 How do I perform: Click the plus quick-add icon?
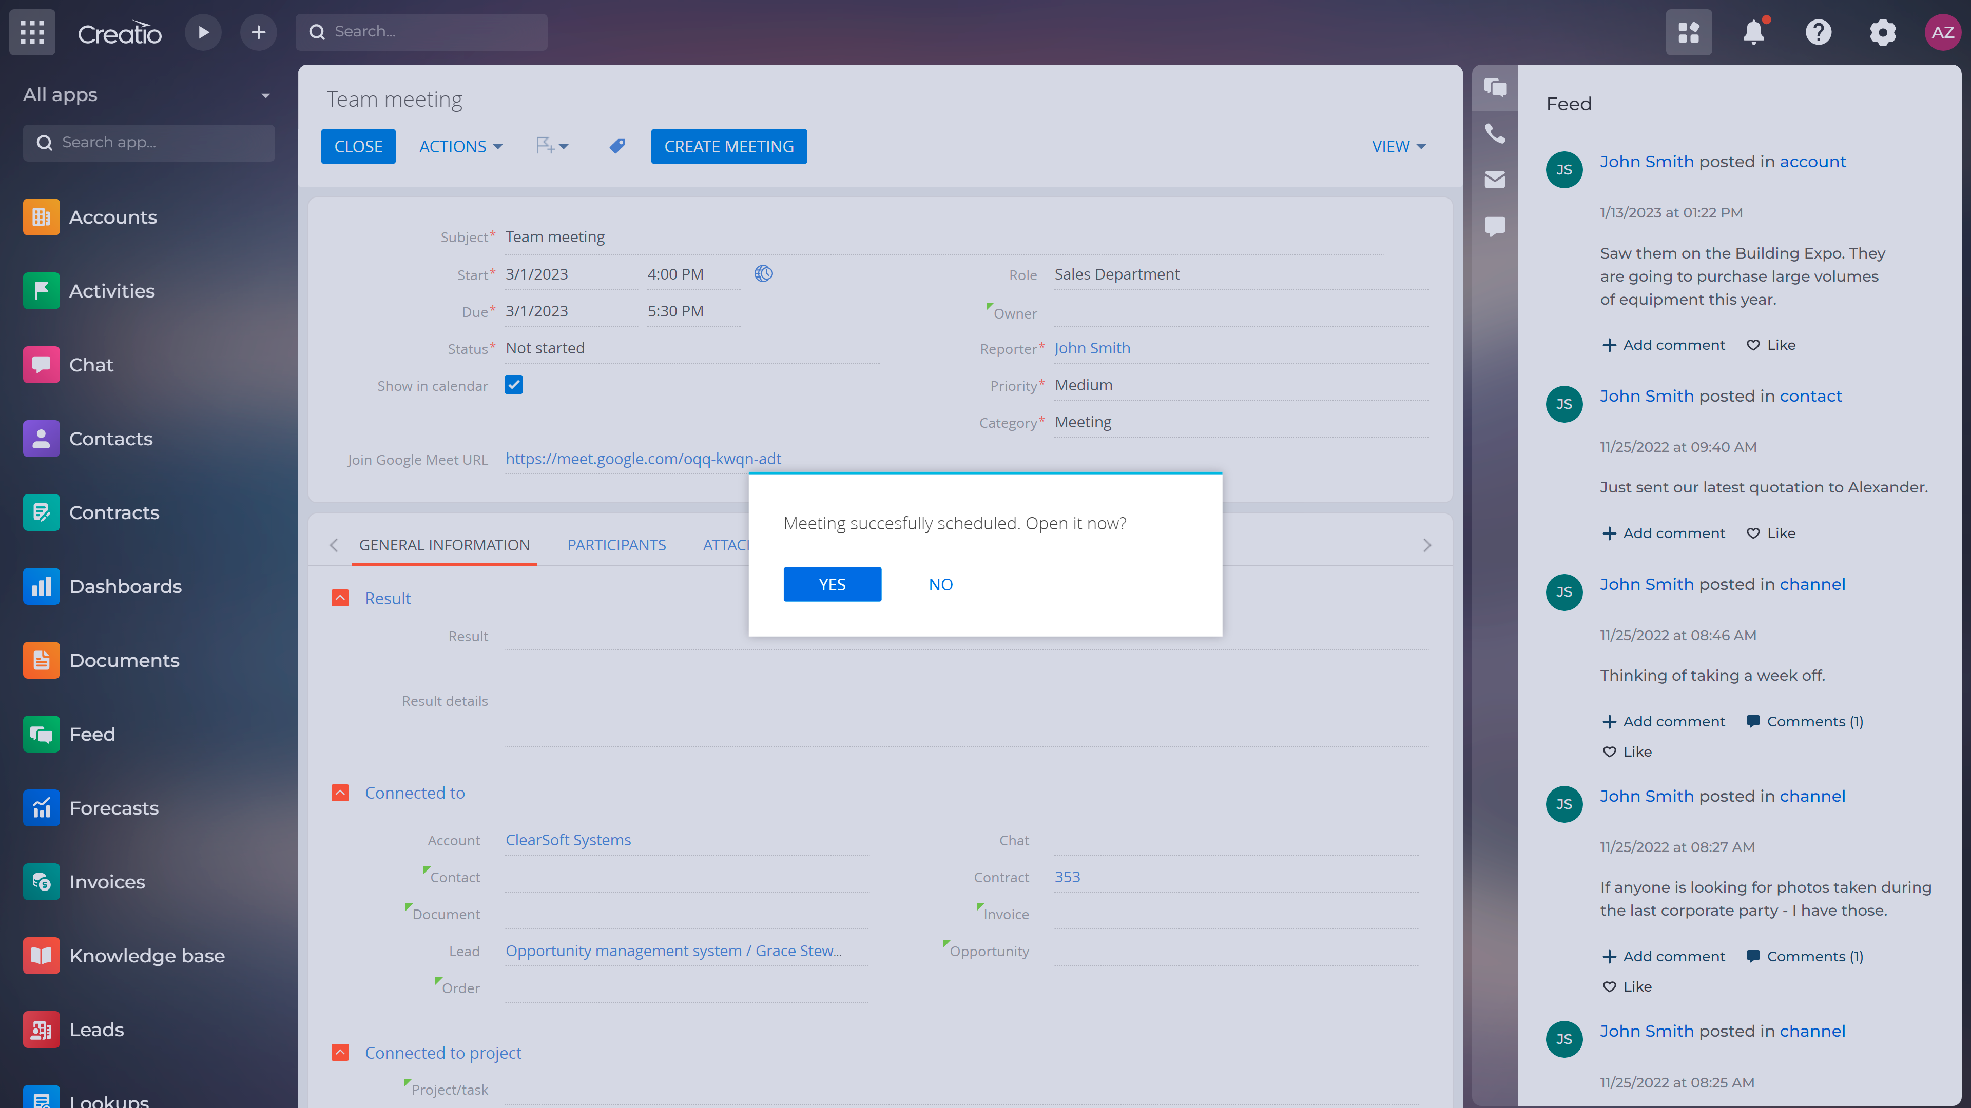tap(259, 32)
